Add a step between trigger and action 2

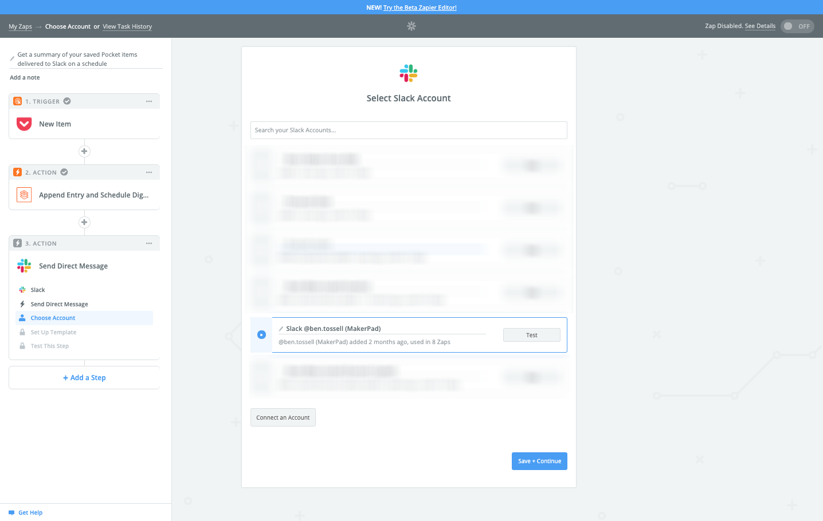click(x=84, y=151)
